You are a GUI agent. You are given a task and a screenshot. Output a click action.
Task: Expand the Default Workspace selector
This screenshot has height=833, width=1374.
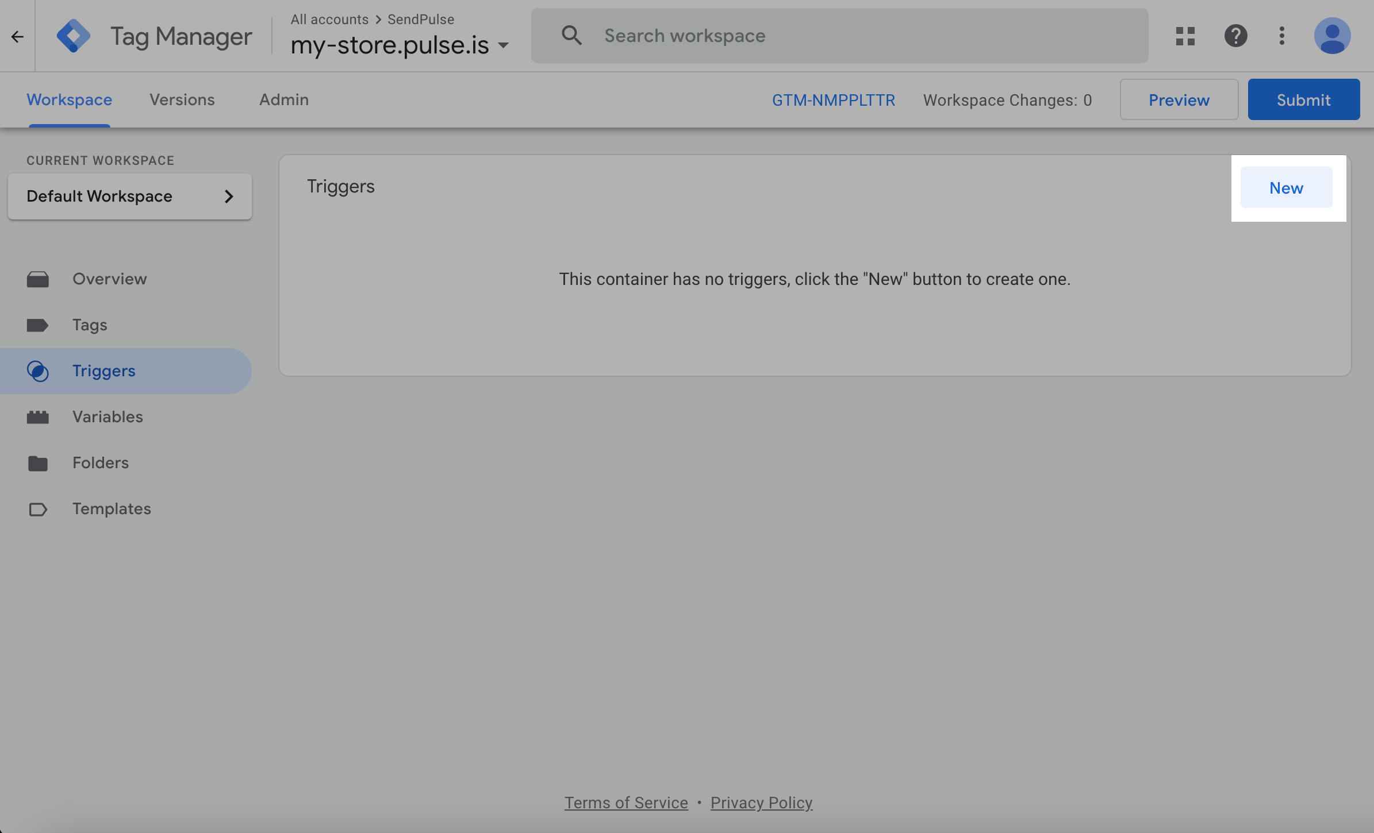pos(130,196)
